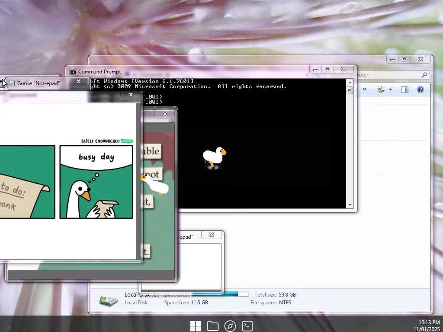Click the Explorer search magnifier icon
This screenshot has height=332, width=443.
click(x=424, y=75)
